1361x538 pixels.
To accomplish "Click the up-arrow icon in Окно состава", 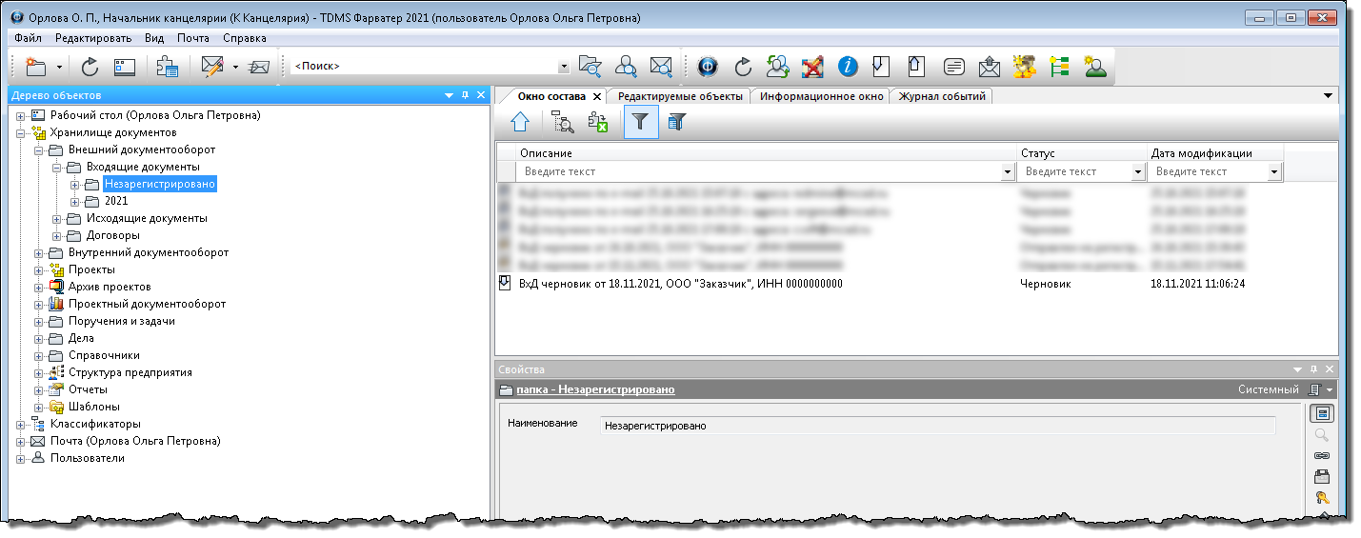I will pyautogui.click(x=520, y=122).
